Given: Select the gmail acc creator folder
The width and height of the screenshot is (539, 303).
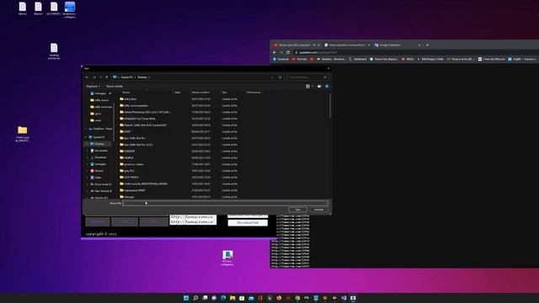Looking at the screenshot, I should [x=131, y=164].
